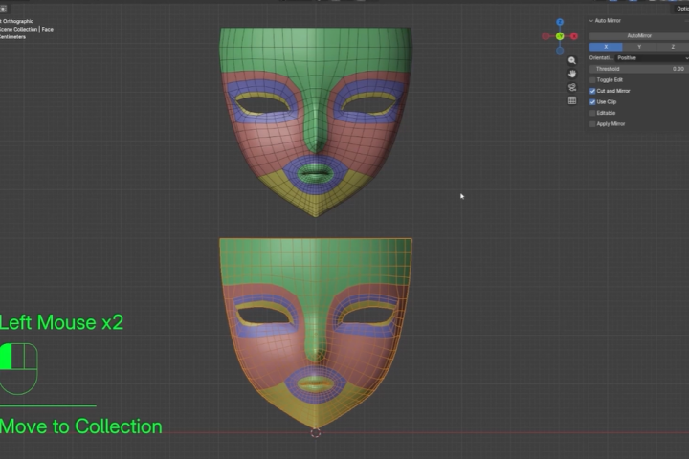Image resolution: width=689 pixels, height=459 pixels.
Task: Click the pan hand viewport icon
Action: click(571, 74)
